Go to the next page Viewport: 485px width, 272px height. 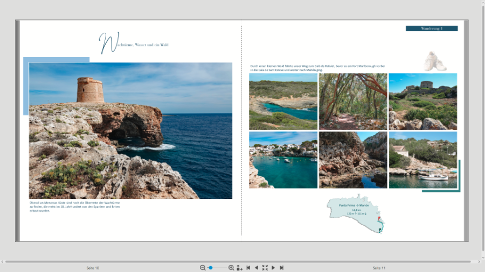pos(273,268)
